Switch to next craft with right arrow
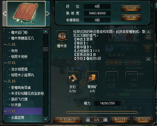The image size is (157, 126). pos(48,13)
